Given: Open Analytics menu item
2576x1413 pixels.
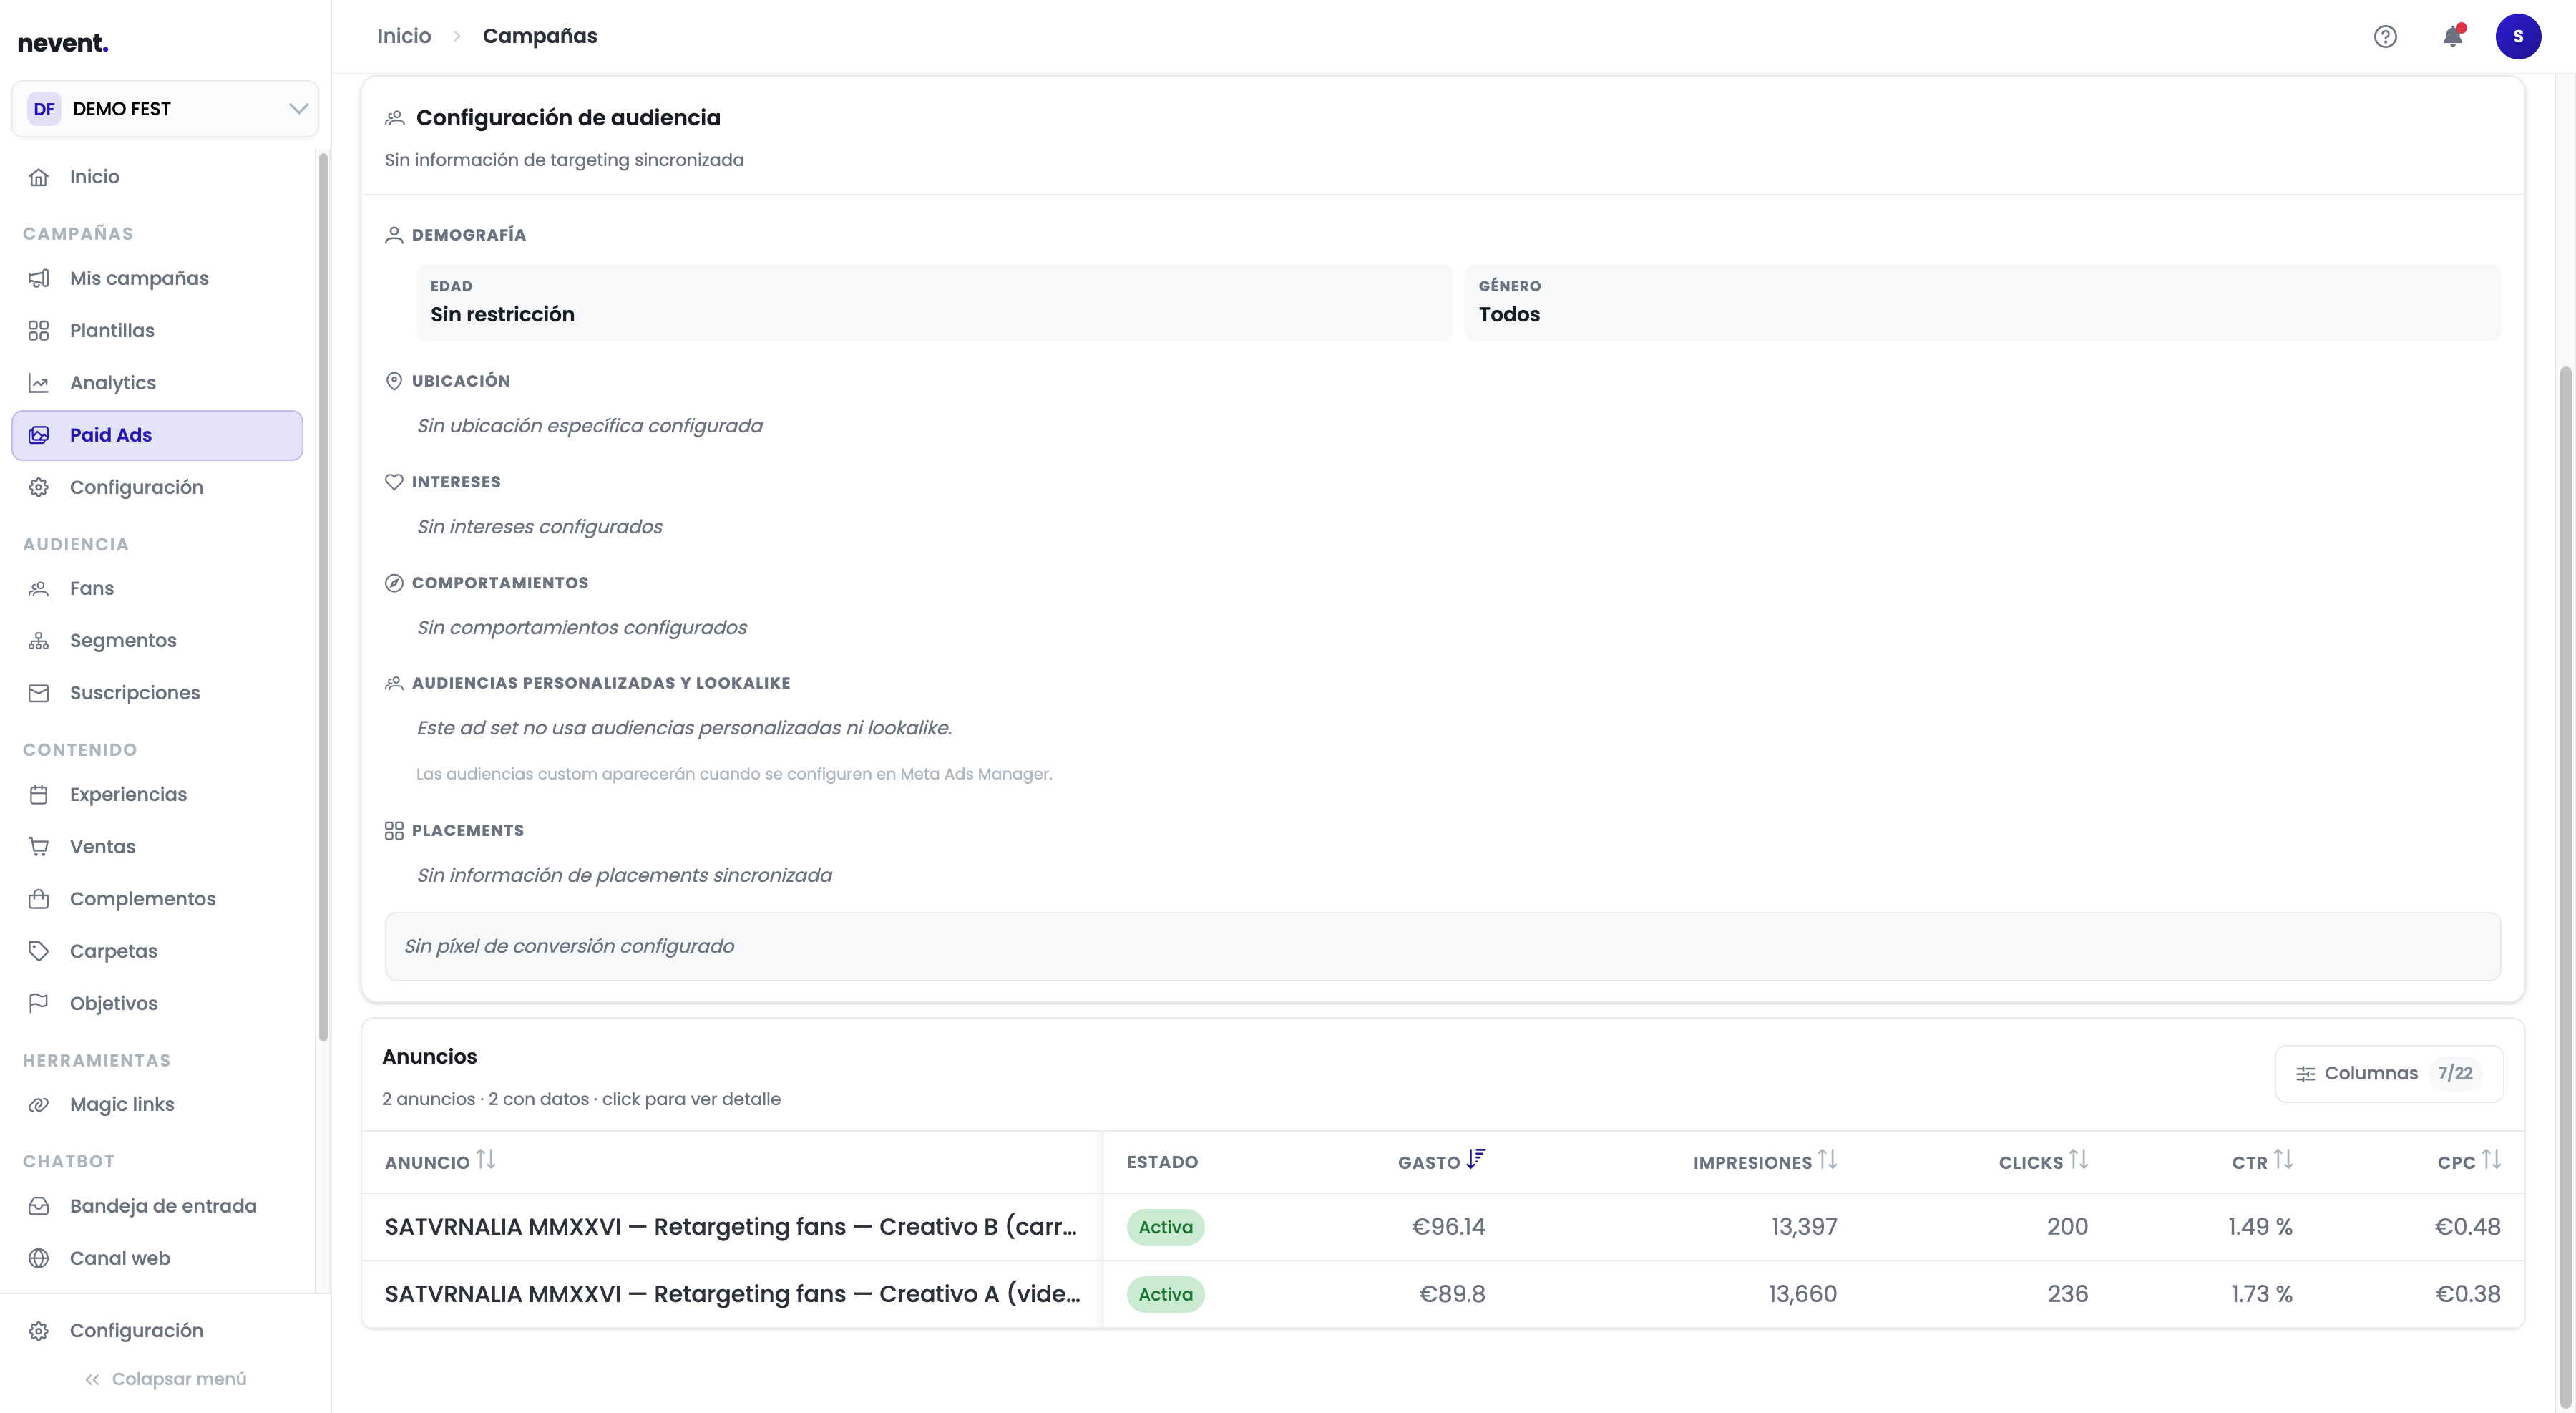Looking at the screenshot, I should point(157,383).
